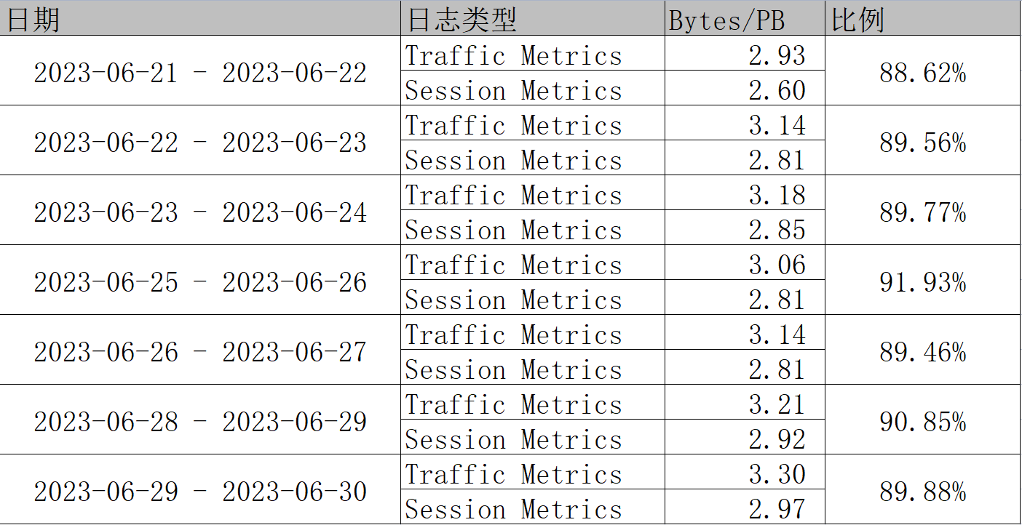Select the 3.30 bytes value cell
Image resolution: width=1022 pixels, height=525 pixels.
click(776, 474)
